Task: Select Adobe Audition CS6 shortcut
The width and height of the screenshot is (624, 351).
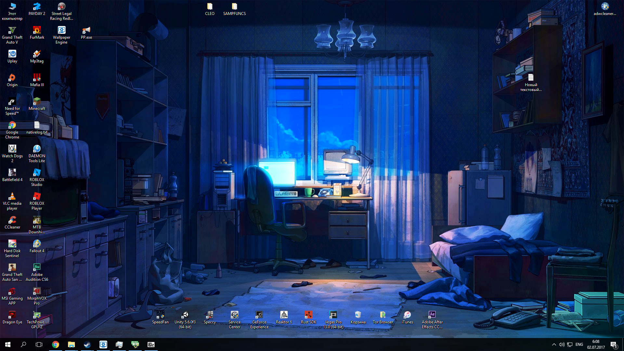Action: click(37, 272)
